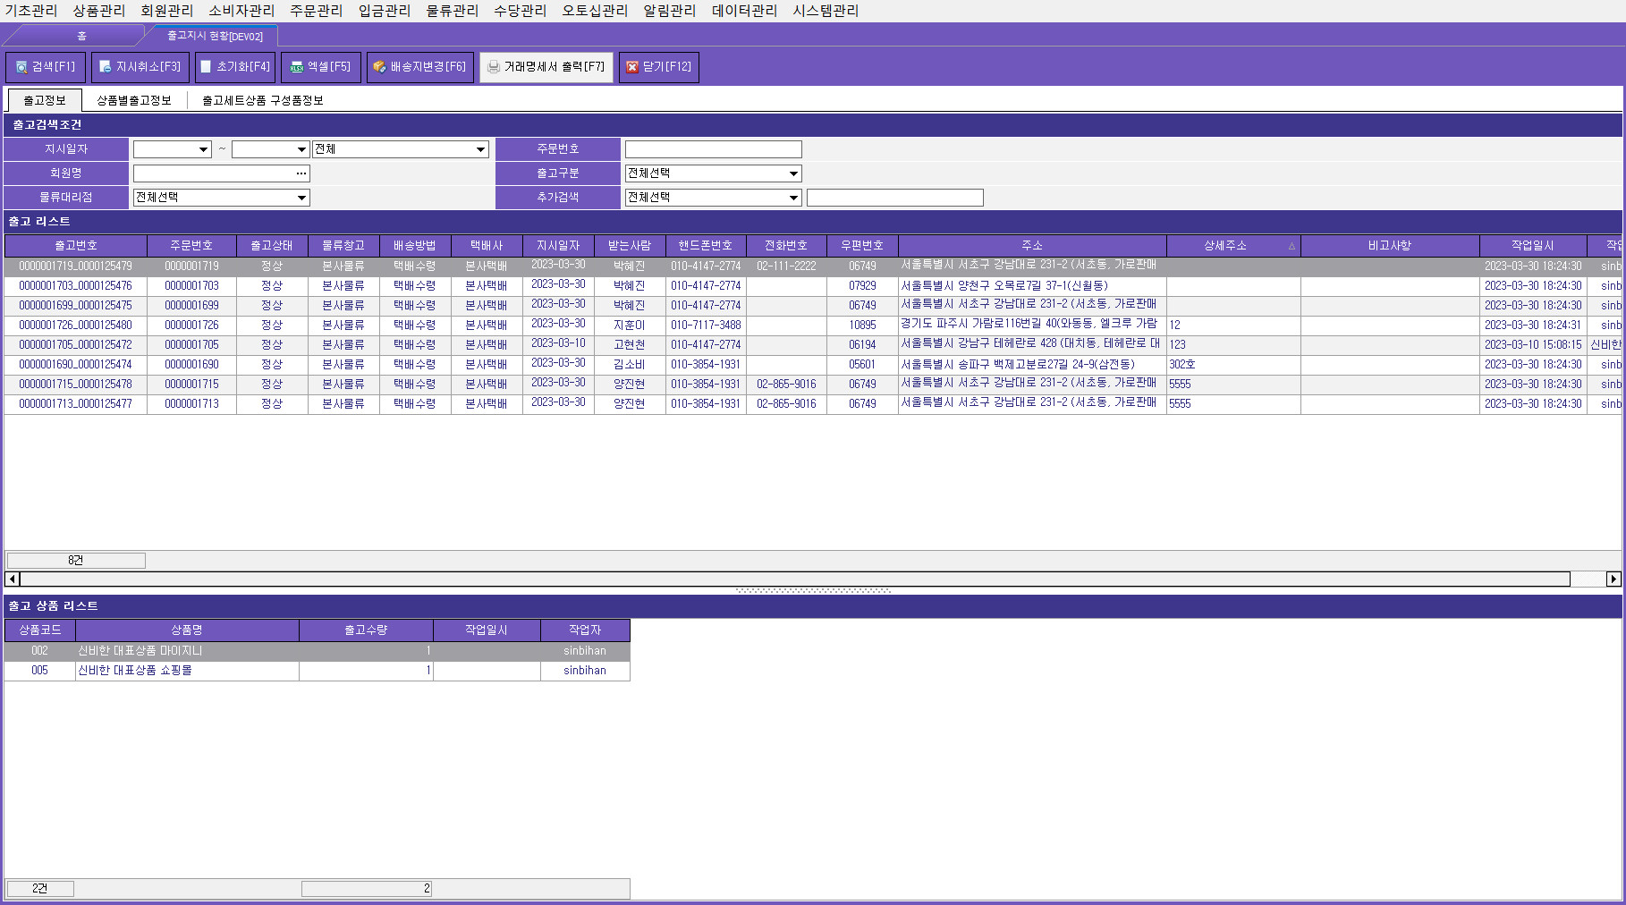
Task: Select shipment row 0000001726_0000125480
Action: pyautogui.click(x=75, y=326)
